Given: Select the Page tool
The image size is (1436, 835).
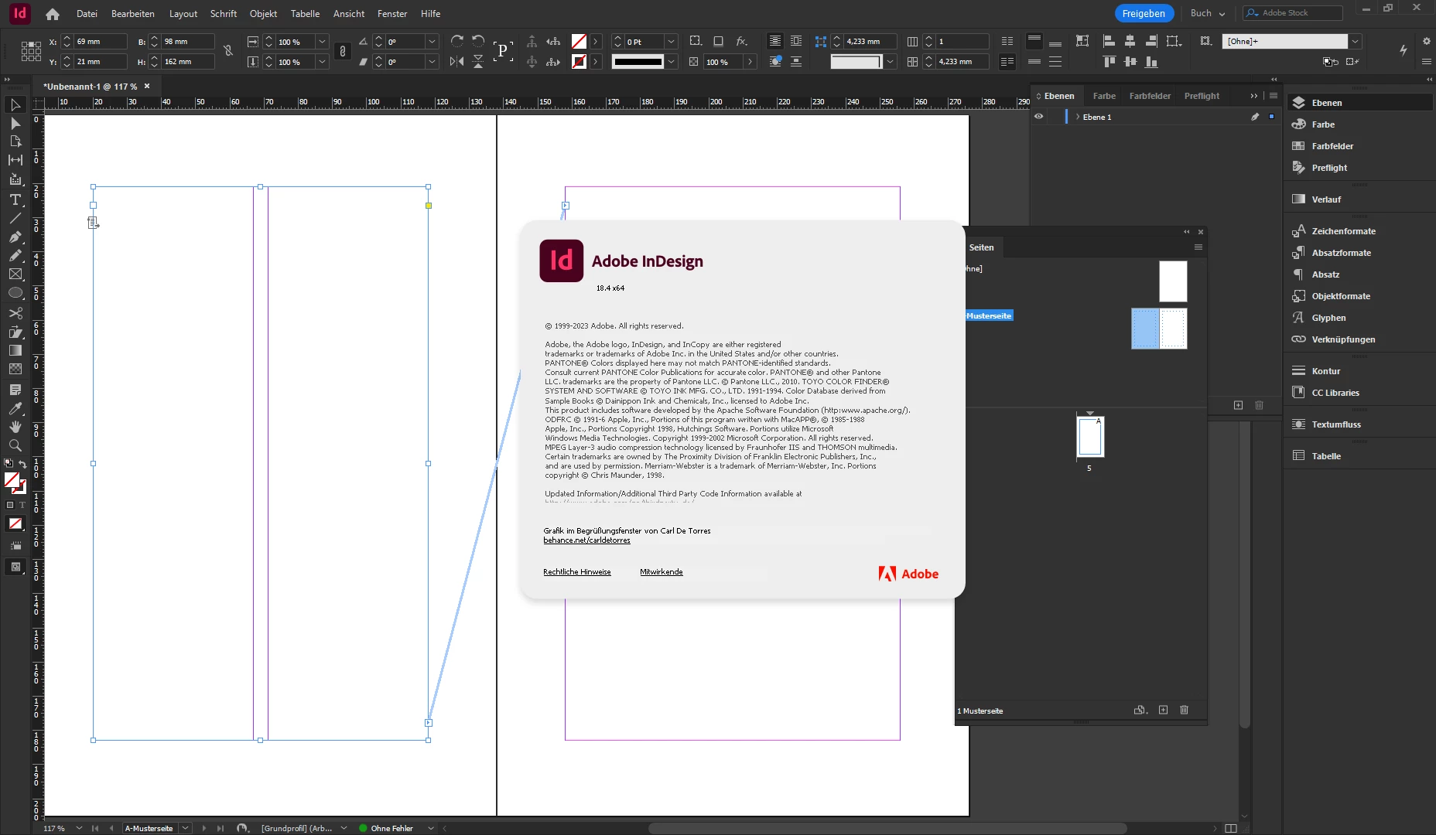Looking at the screenshot, I should (15, 141).
